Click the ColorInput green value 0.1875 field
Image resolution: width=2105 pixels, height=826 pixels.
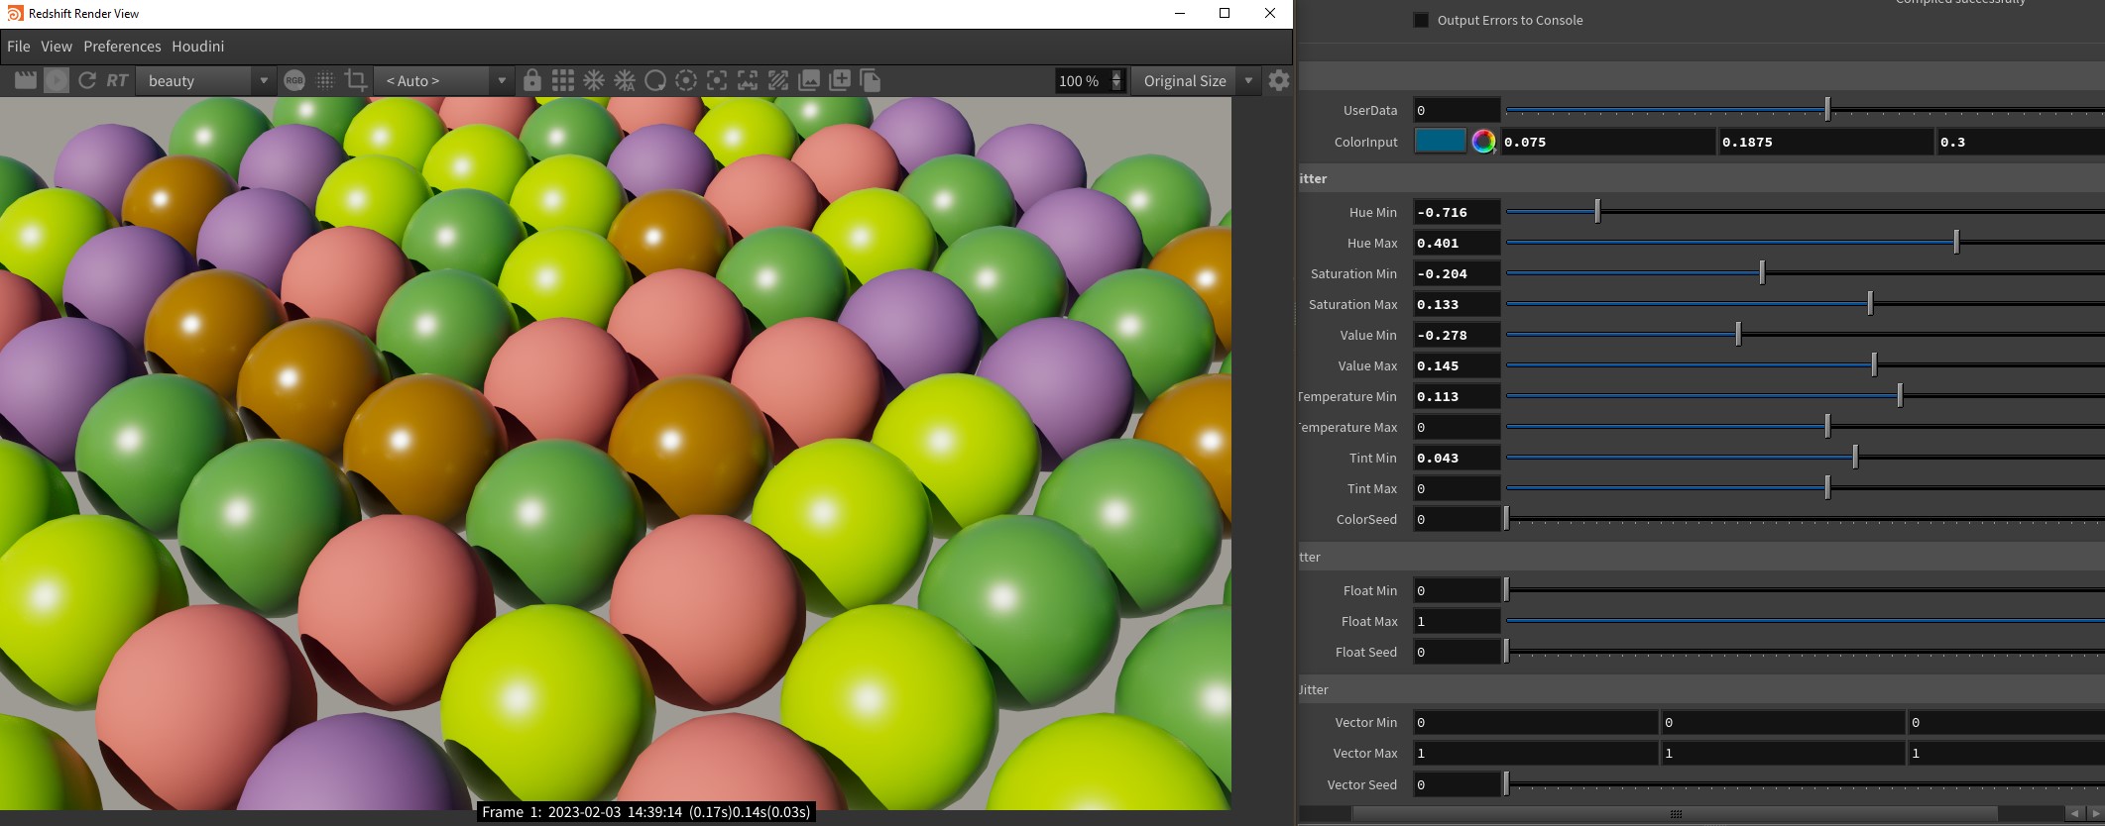pos(1826,142)
